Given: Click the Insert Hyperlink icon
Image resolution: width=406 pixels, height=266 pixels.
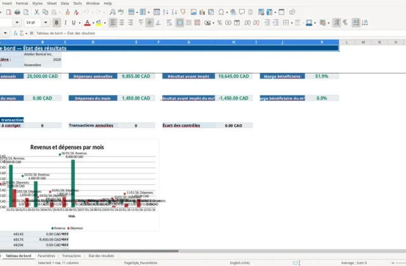Looking at the screenshot, I should click(233, 12).
